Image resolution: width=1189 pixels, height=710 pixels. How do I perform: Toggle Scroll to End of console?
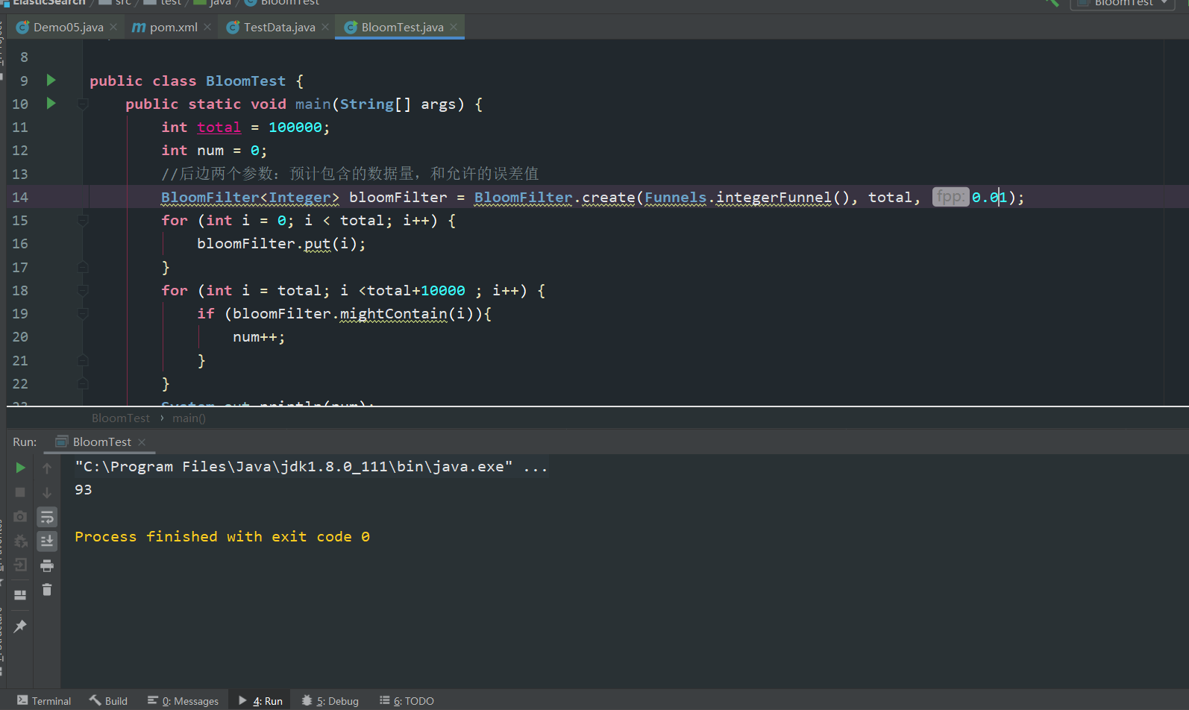[47, 541]
